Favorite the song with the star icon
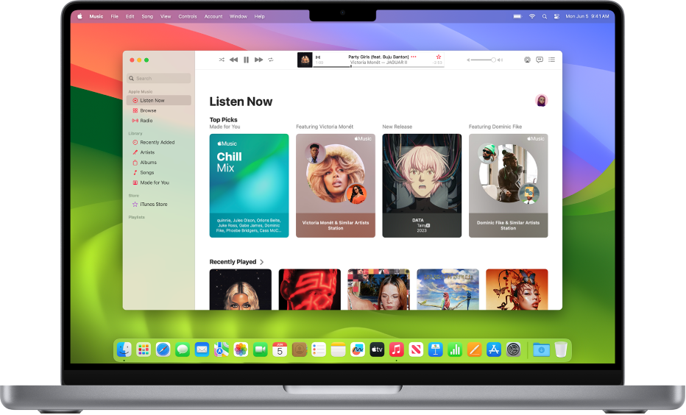 (x=439, y=57)
